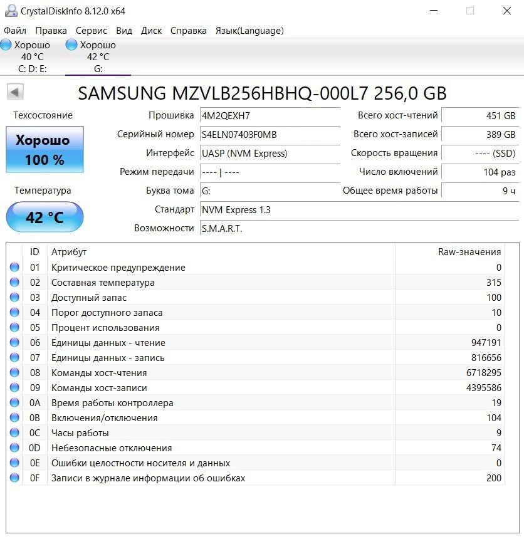The width and height of the screenshot is (524, 539).
Task: Click the total host writes value 389 GB
Action: click(480, 134)
